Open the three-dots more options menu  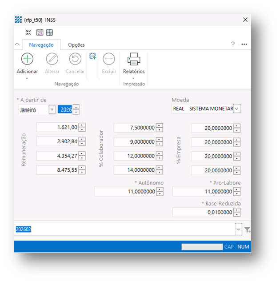click(x=244, y=44)
